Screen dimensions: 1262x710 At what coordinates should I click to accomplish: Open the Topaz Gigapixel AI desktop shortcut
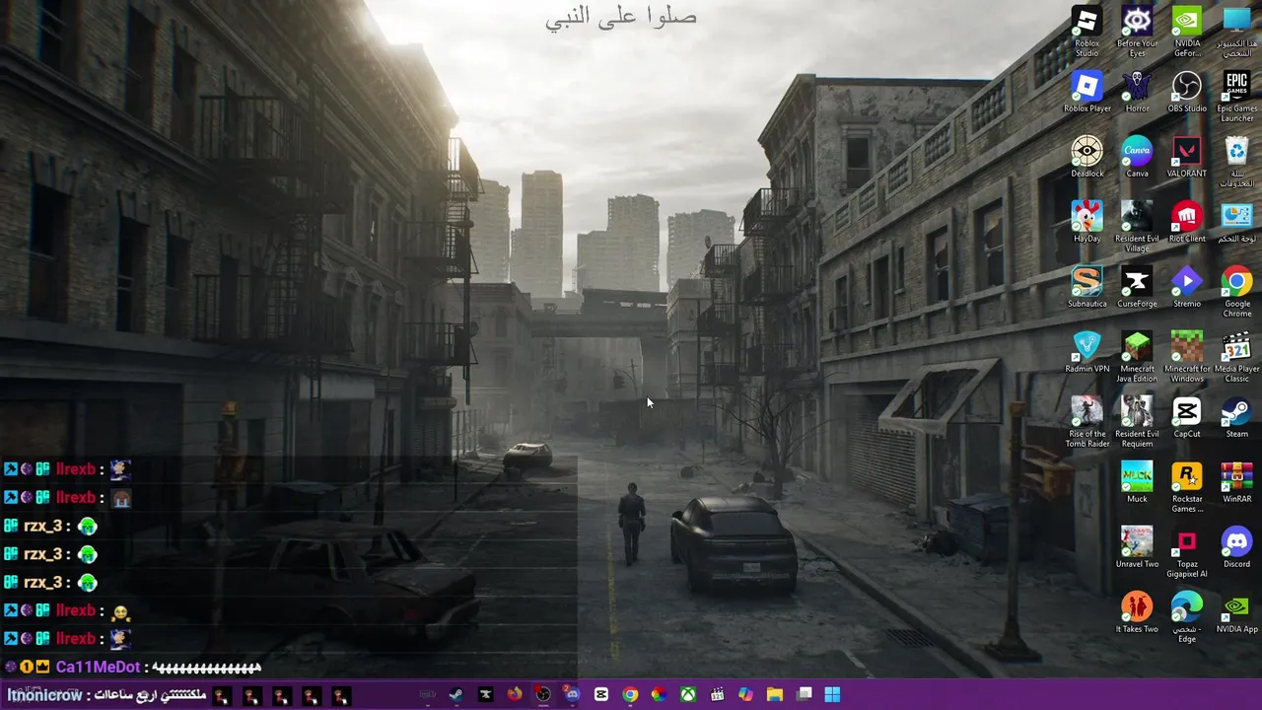click(1187, 552)
